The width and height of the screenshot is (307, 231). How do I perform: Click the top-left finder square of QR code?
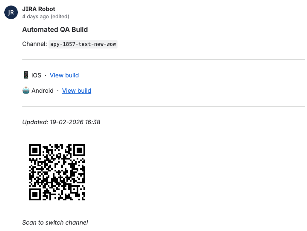coord(35,150)
